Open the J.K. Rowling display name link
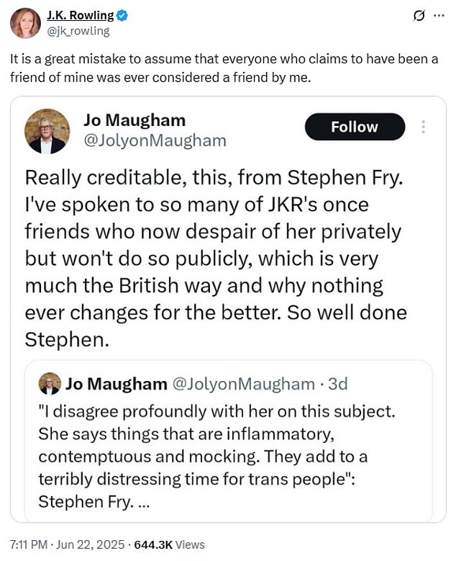The image size is (456, 561). coord(80,16)
